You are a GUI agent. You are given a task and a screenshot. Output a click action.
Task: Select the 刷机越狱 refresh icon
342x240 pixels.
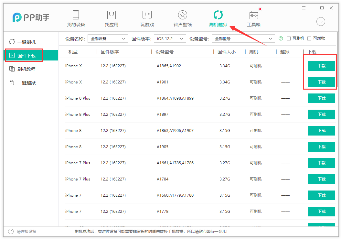click(x=218, y=15)
